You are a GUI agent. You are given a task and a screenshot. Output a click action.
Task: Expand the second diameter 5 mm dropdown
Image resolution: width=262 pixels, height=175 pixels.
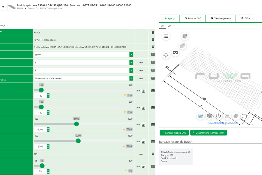(x=131, y=70)
